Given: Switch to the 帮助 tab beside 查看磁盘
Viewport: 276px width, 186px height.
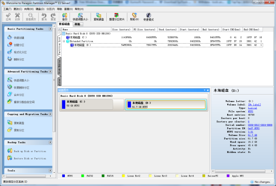Looking at the screenshot, I should tap(77, 24).
